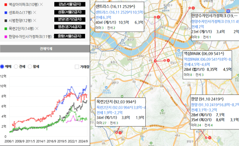
Task: Click 전세 3 in 역삼IPARK popup
Action: (199, 75)
